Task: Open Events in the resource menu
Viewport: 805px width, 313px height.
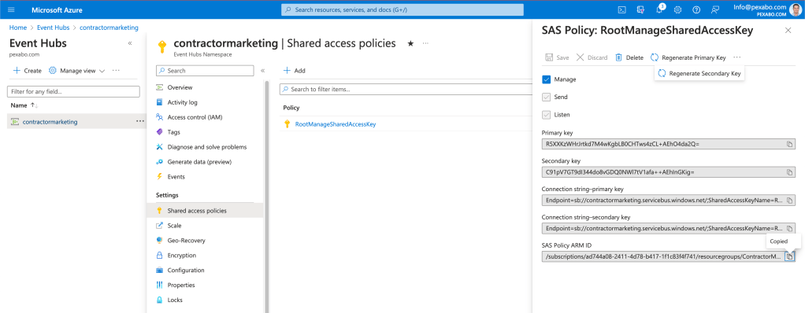Action: 176,177
